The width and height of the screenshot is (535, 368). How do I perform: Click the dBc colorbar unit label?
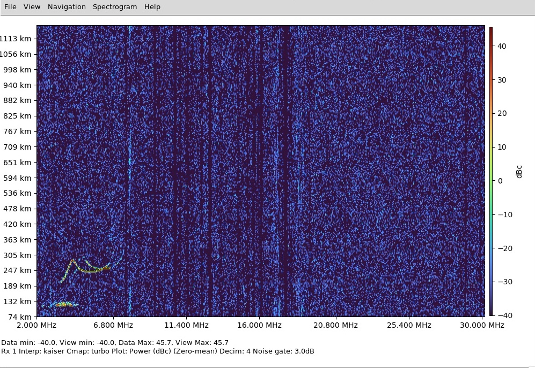click(x=519, y=172)
